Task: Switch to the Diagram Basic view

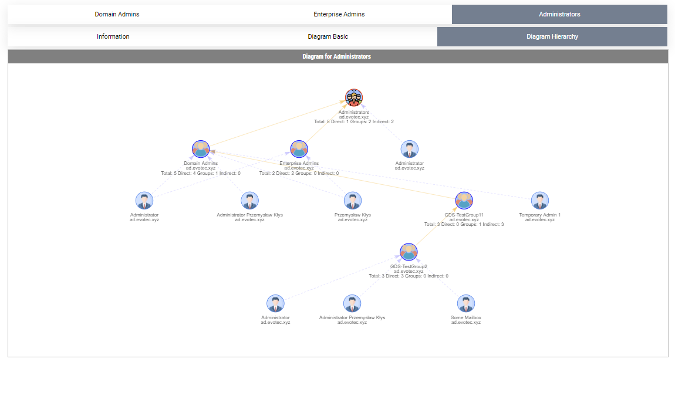Action: click(328, 36)
